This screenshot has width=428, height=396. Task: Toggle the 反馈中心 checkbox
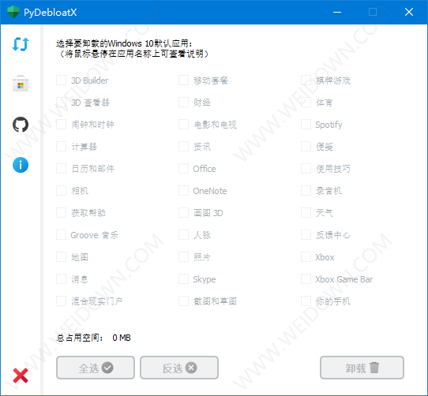(x=306, y=235)
